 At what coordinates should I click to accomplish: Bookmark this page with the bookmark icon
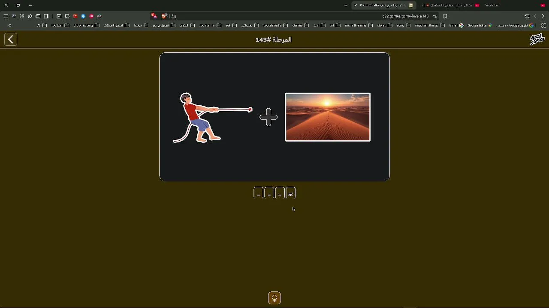tap(445, 16)
